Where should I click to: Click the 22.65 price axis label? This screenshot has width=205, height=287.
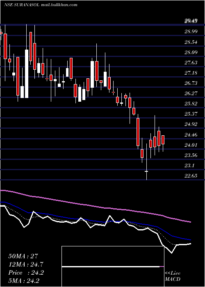191,176
